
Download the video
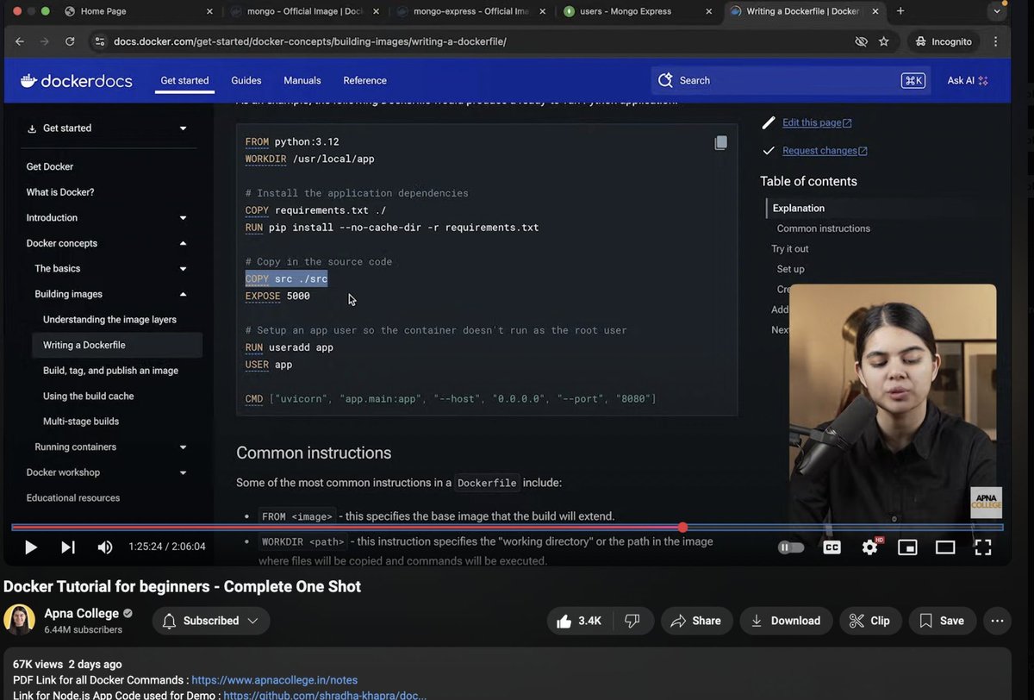point(785,621)
